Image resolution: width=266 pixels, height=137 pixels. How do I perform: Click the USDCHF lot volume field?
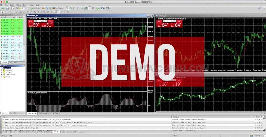point(40,21)
